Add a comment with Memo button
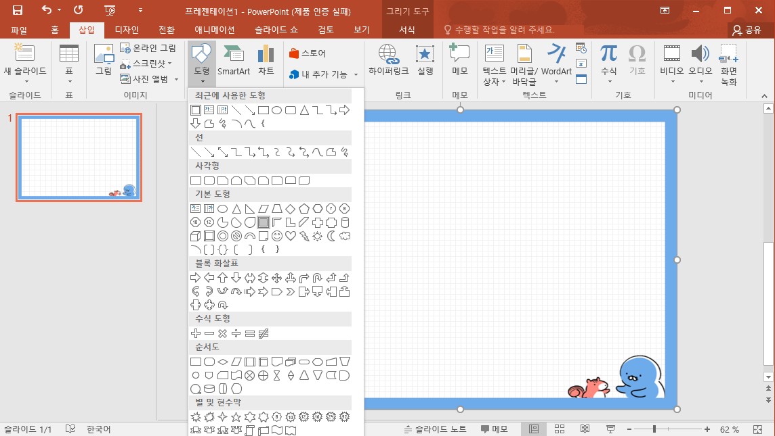Image resolution: width=775 pixels, height=436 pixels. (460, 61)
